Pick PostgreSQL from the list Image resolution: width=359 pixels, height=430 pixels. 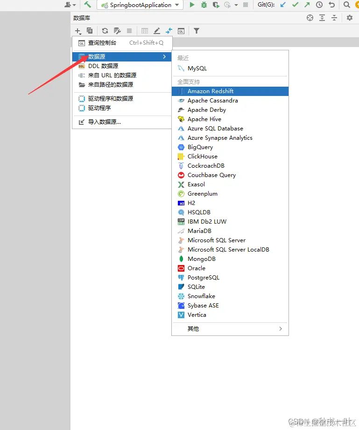(x=230, y=278)
